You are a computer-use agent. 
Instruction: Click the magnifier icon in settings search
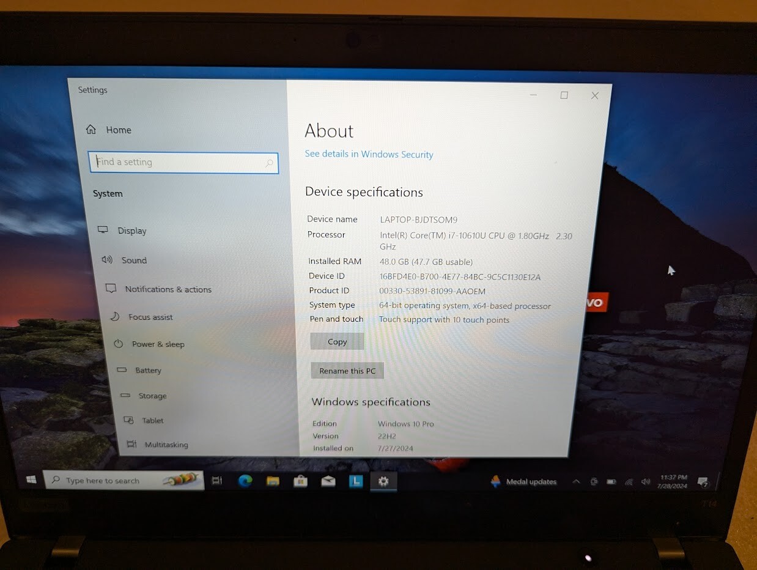(269, 163)
